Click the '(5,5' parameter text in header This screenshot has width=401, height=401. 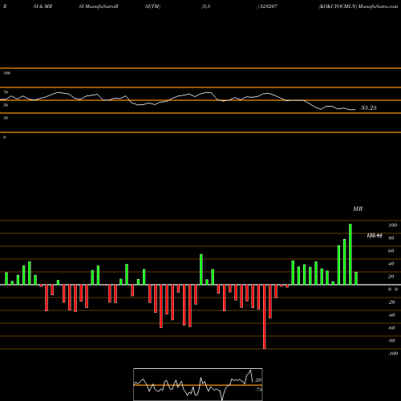coord(206,6)
